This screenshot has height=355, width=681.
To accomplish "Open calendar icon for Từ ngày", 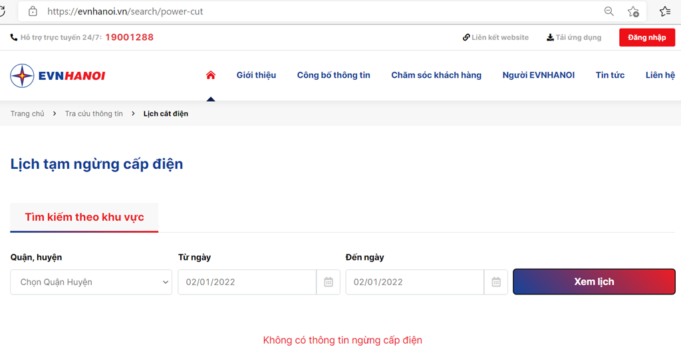I will click(x=329, y=282).
